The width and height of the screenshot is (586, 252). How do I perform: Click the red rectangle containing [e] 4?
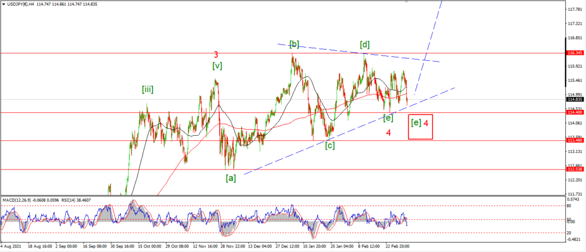pos(421,127)
